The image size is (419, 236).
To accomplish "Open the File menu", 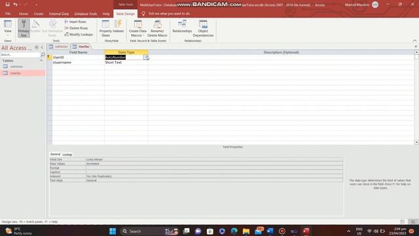I will coord(8,14).
